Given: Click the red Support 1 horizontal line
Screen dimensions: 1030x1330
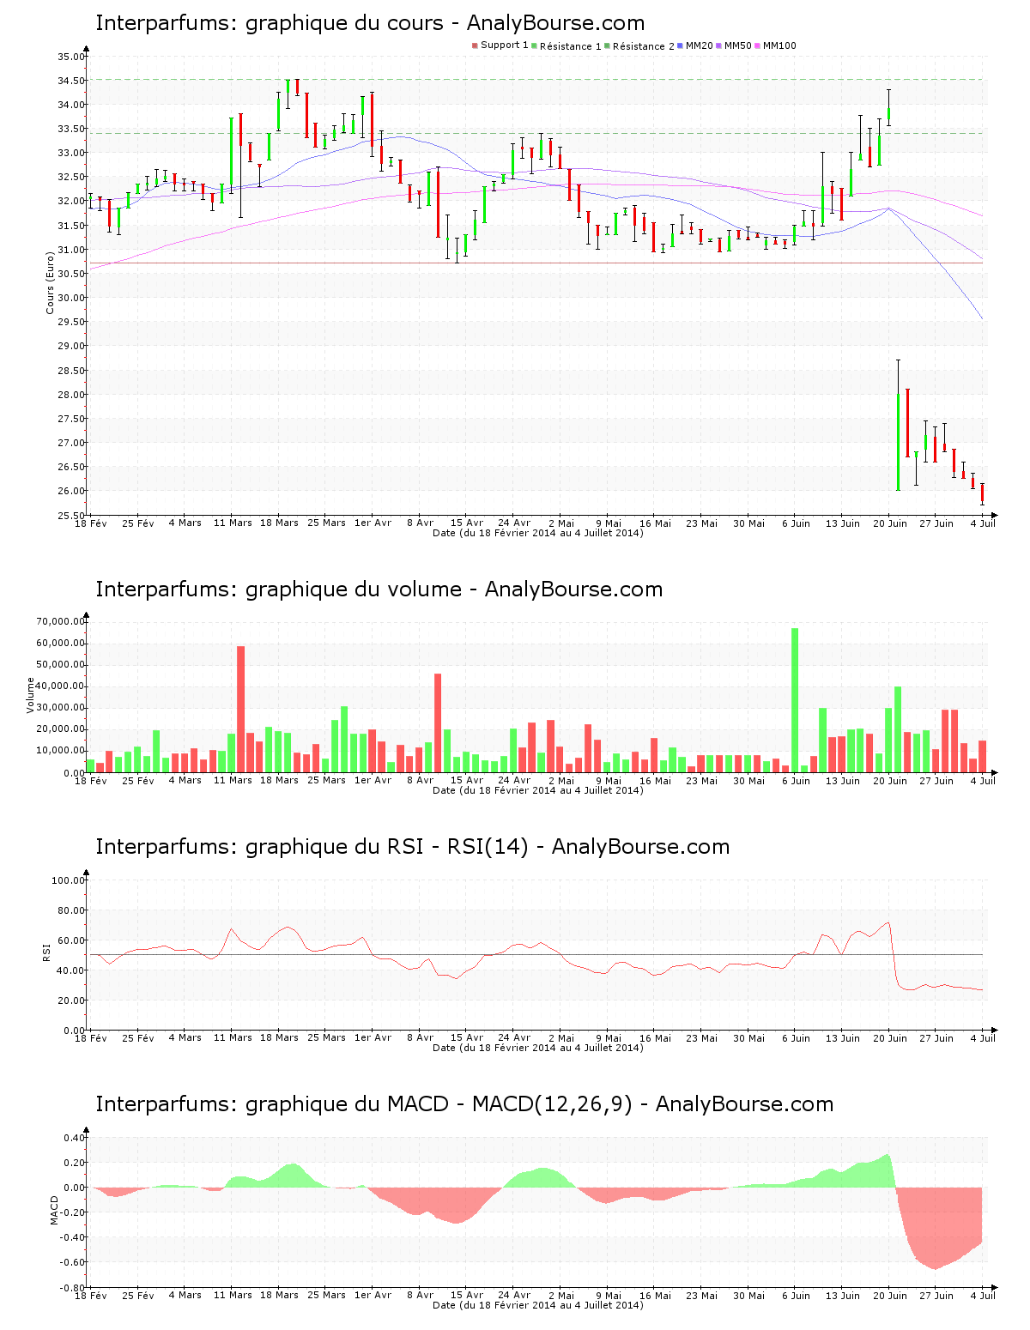Looking at the screenshot, I should [536, 263].
